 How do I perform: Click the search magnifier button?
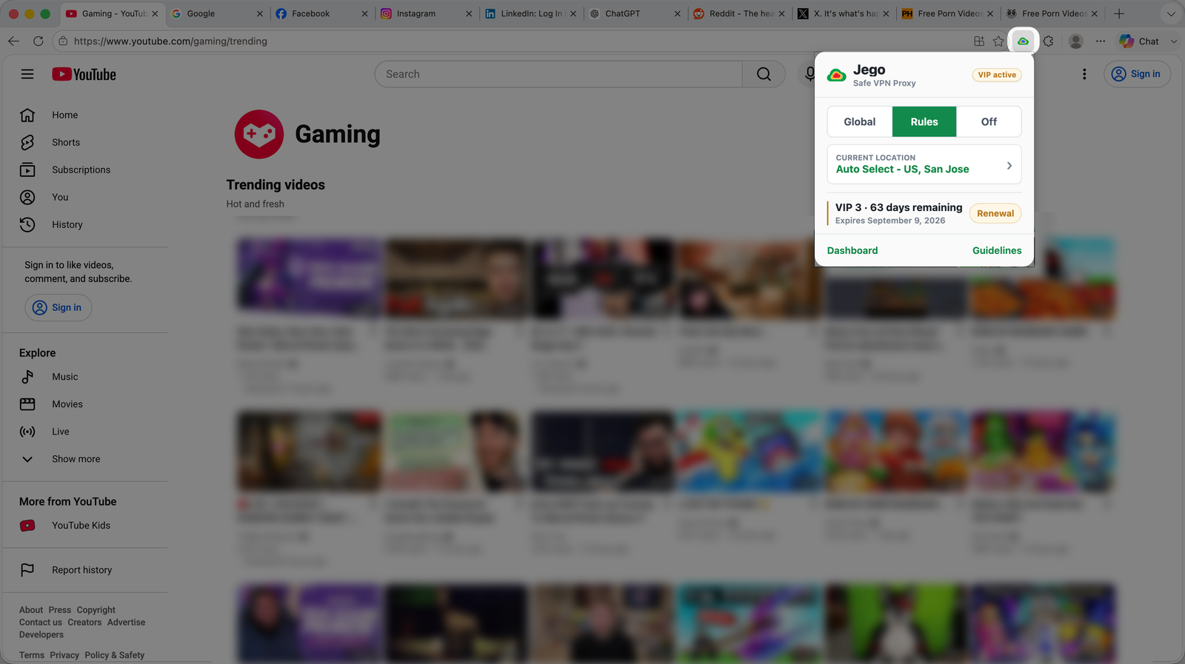764,74
